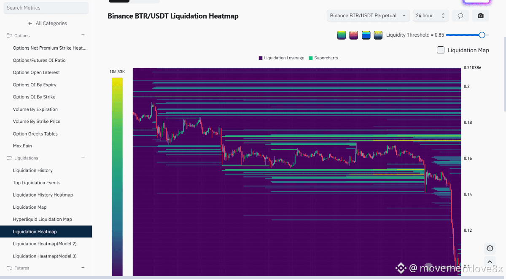Click the Search Metrics input field
The image size is (506, 279).
coord(46,8)
